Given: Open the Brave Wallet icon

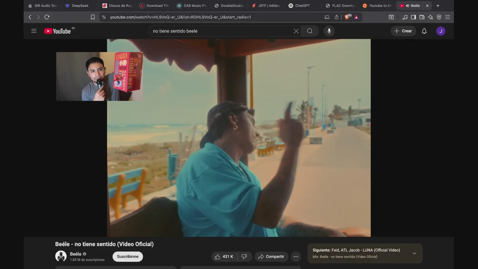Looking at the screenshot, I should coord(422,17).
